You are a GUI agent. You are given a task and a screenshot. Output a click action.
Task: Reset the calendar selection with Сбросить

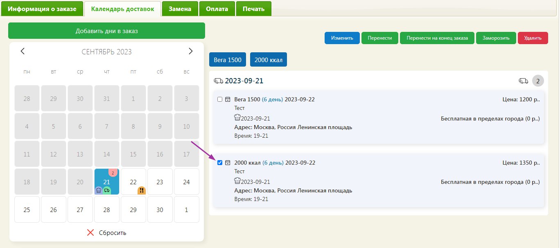click(x=107, y=232)
